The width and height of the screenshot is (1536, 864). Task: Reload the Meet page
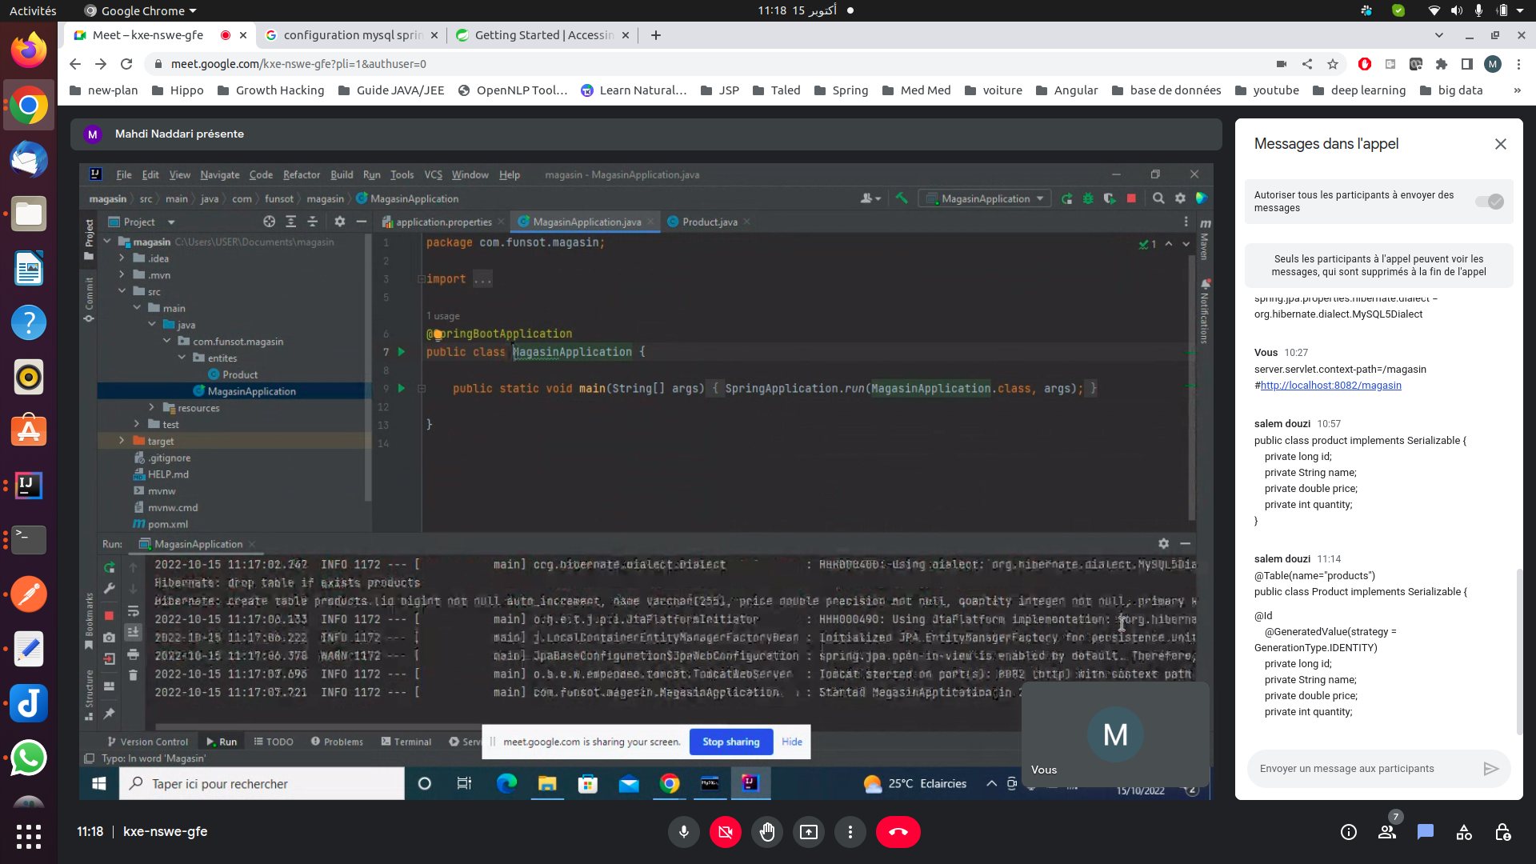(x=126, y=64)
